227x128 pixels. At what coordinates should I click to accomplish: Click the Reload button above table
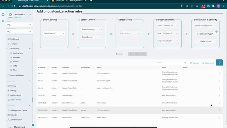click(x=194, y=63)
